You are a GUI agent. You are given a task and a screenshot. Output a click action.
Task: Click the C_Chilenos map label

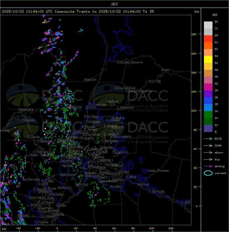point(26,120)
